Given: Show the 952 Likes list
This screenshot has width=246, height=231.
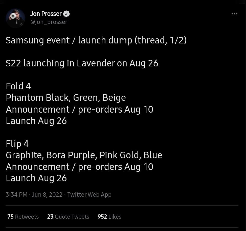Looking at the screenshot, I should point(109,217).
